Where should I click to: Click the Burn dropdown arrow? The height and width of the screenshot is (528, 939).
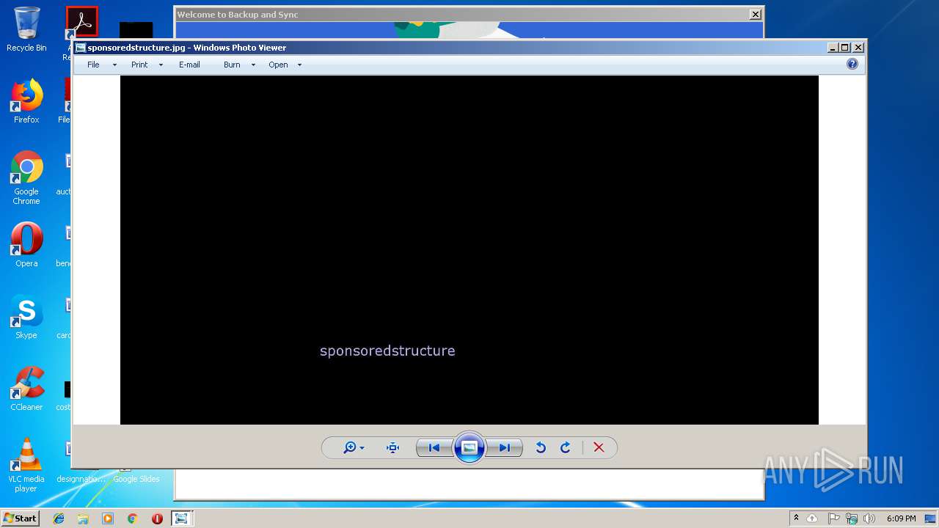click(253, 65)
